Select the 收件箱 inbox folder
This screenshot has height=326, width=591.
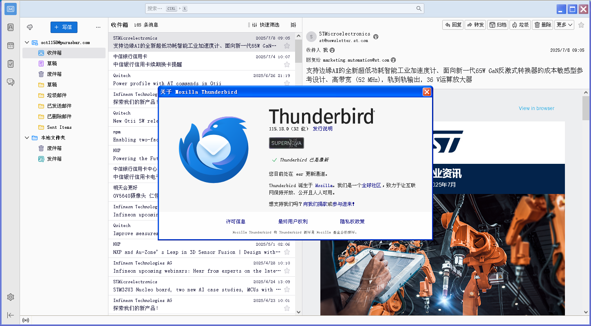point(64,53)
